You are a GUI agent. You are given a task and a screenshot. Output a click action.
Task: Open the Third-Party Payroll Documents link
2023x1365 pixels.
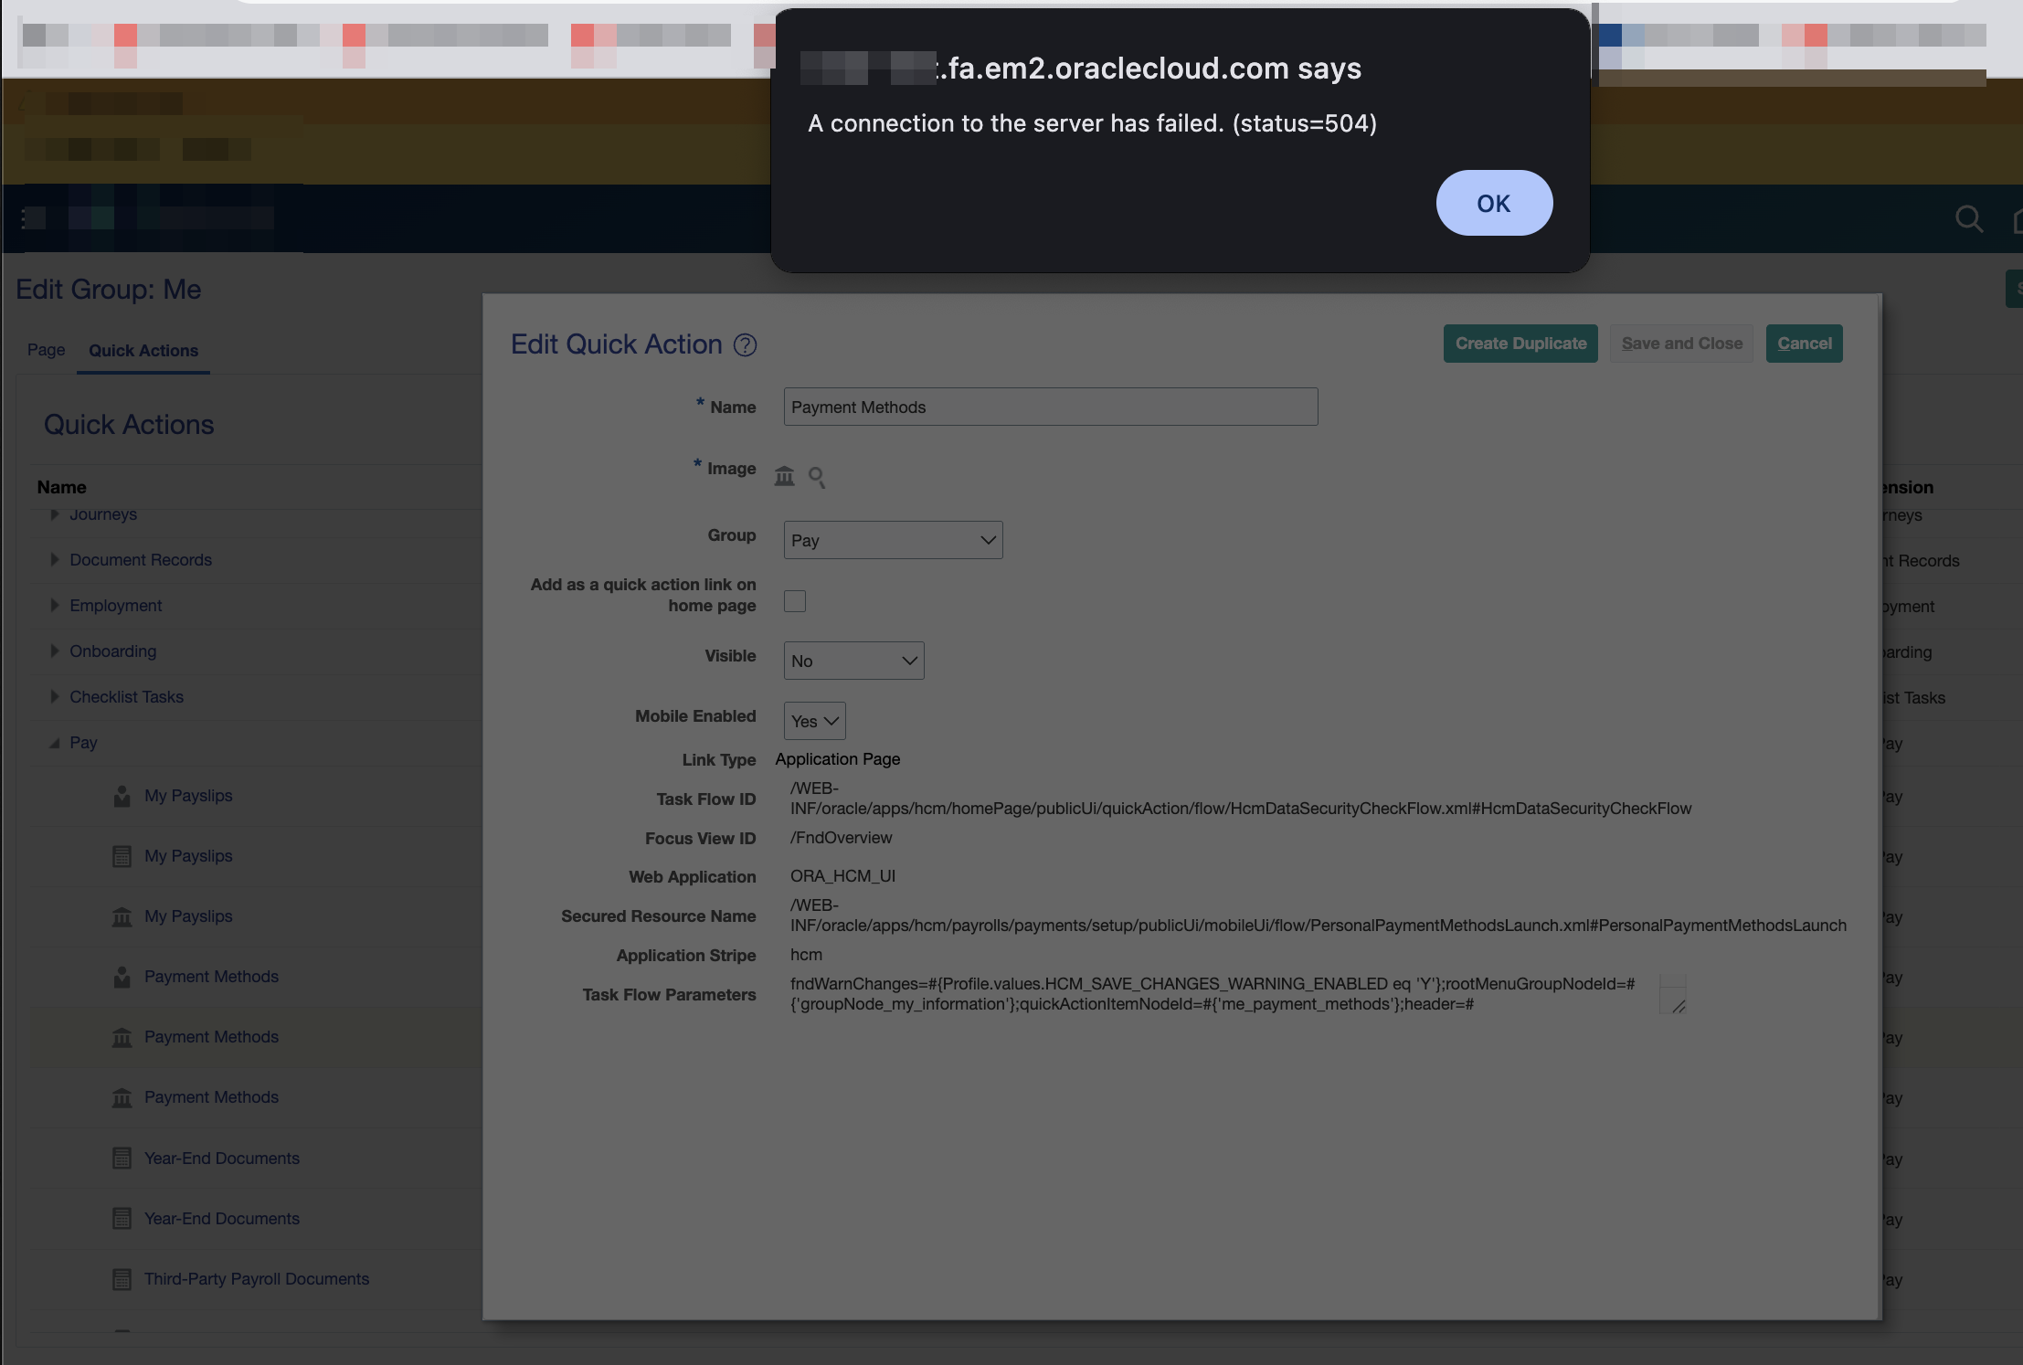pos(257,1279)
